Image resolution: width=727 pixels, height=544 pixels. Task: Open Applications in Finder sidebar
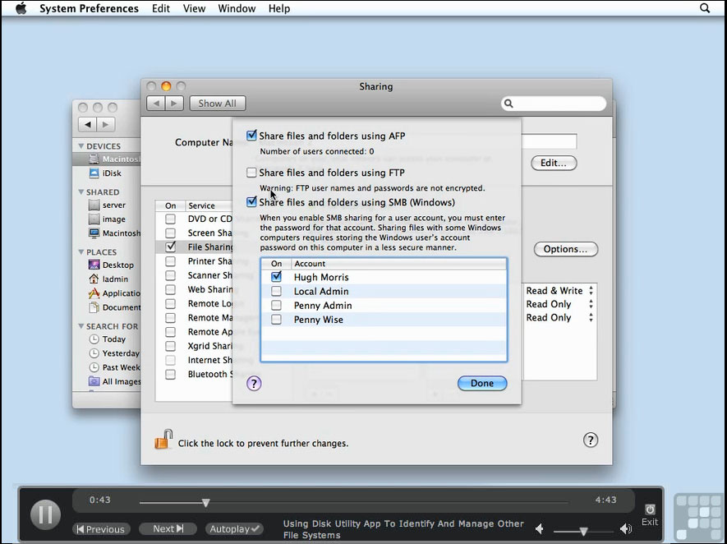[x=114, y=293]
